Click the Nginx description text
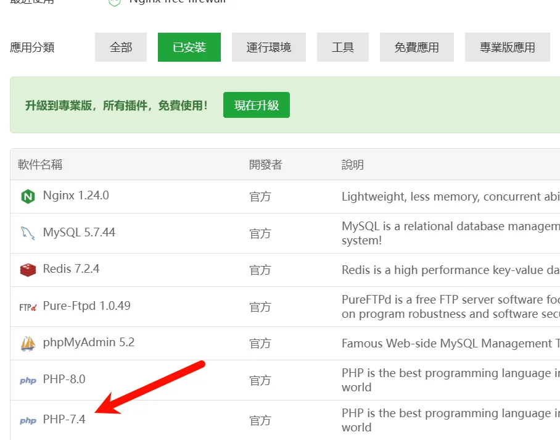 (x=451, y=197)
